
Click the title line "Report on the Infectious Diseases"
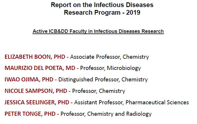click(x=102, y=5)
